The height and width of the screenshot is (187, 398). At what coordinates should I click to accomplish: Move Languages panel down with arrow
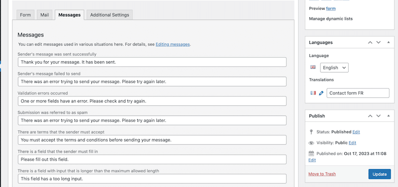[379, 42]
